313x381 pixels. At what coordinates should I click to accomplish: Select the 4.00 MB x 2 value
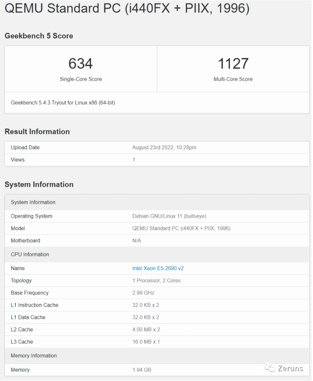146,330
